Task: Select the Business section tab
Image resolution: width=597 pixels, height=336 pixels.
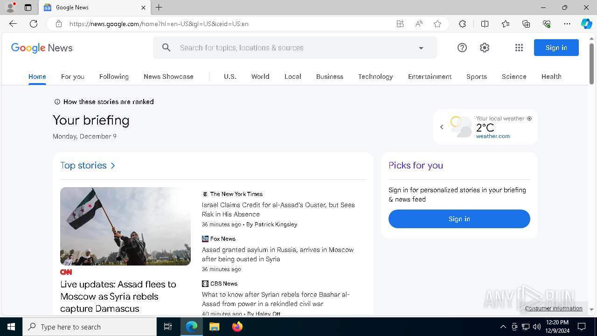Action: (330, 77)
